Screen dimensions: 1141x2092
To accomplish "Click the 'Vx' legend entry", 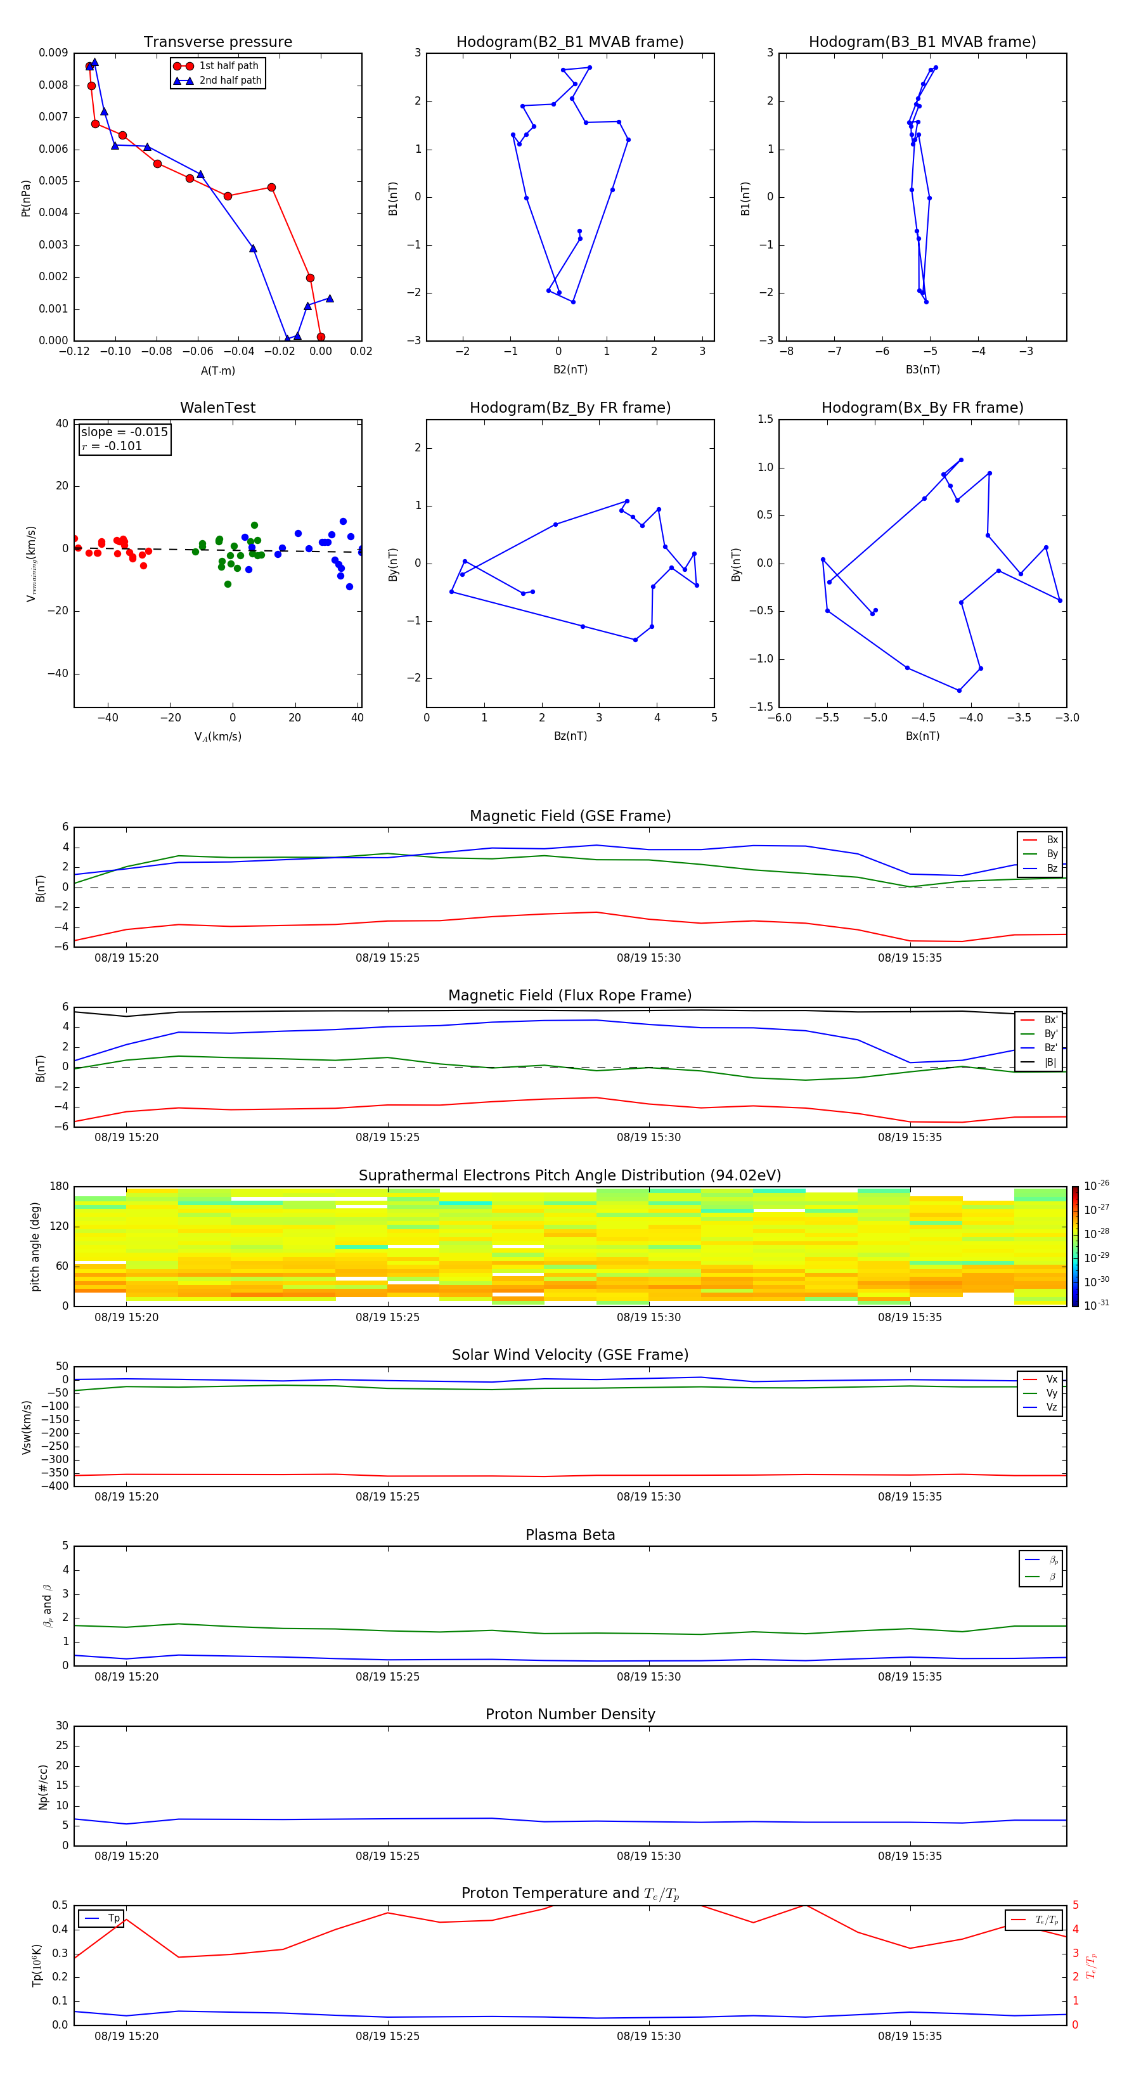I will tap(1040, 1379).
